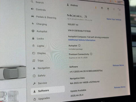Tap the Update Available heading

[78, 91]
